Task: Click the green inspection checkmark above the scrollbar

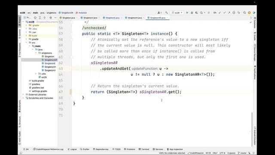Action: tap(251, 22)
